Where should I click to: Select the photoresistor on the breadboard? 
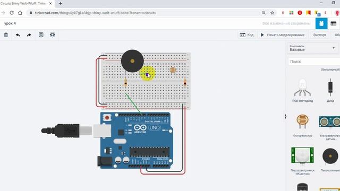pos(173,71)
